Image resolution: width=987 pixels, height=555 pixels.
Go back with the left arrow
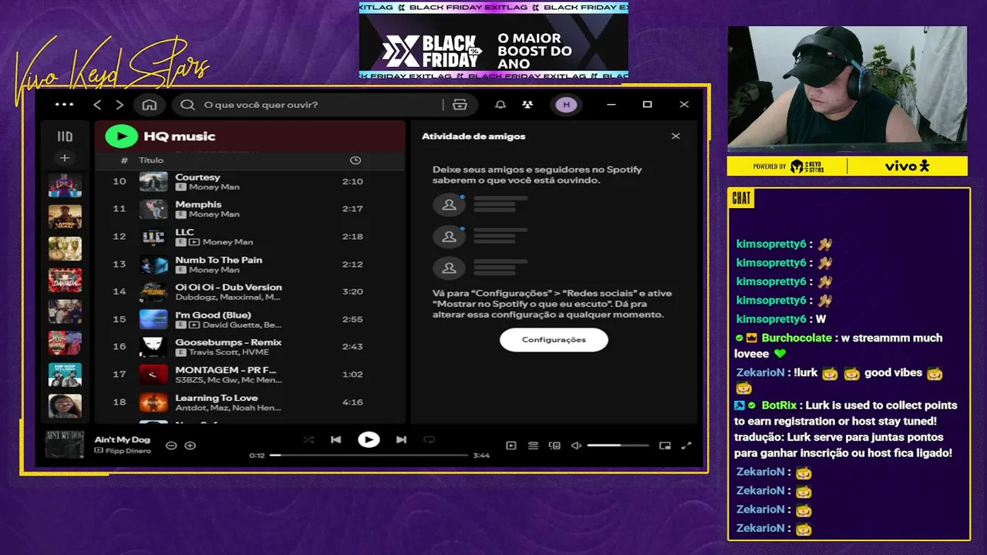pyautogui.click(x=97, y=105)
